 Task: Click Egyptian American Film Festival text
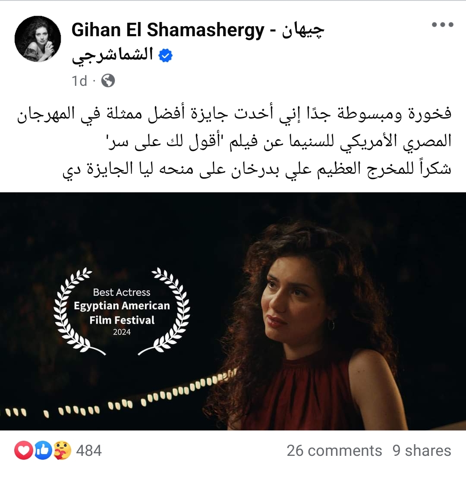click(x=122, y=313)
